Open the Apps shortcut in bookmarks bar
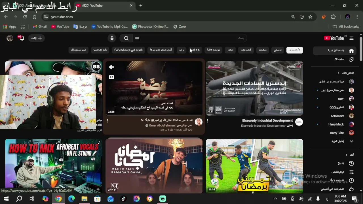This screenshot has width=363, height=204. [x=10, y=27]
